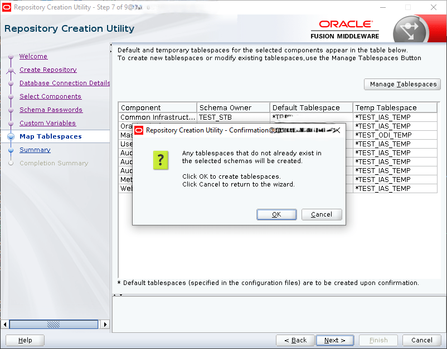The image size is (447, 349).
Task: Open the Summary step link
Action: pos(35,150)
